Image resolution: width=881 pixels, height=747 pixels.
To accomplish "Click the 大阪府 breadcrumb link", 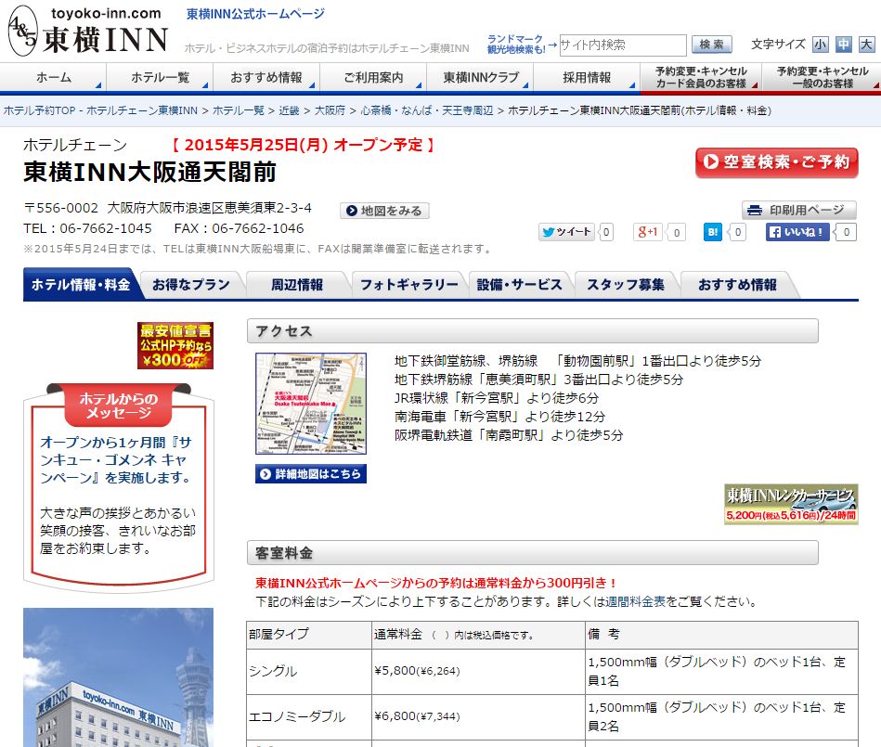I will coord(330,110).
